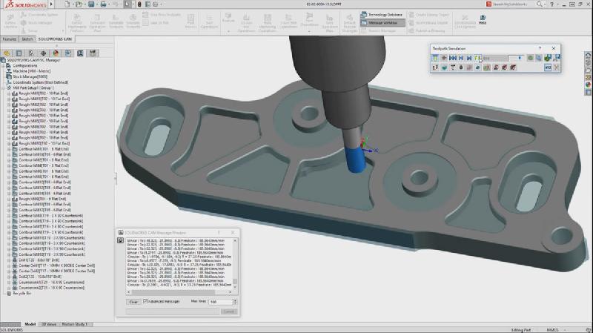
Task: Switch to the Features tab
Action: click(9, 39)
